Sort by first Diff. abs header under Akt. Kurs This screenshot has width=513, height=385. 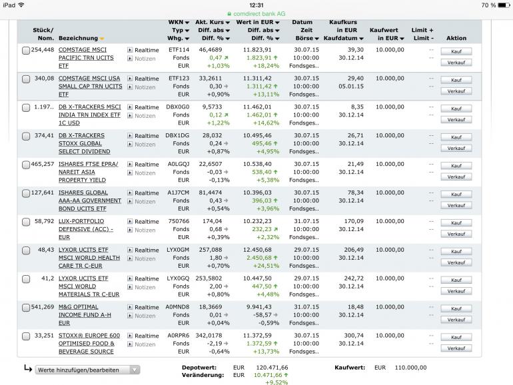(214, 31)
